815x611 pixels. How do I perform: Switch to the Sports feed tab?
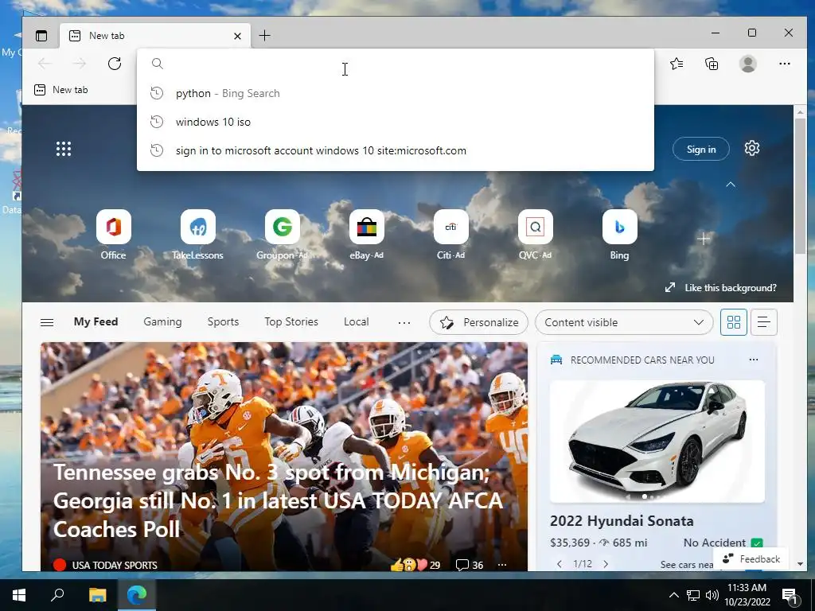click(223, 321)
